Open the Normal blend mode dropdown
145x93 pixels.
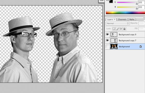tap(118, 23)
